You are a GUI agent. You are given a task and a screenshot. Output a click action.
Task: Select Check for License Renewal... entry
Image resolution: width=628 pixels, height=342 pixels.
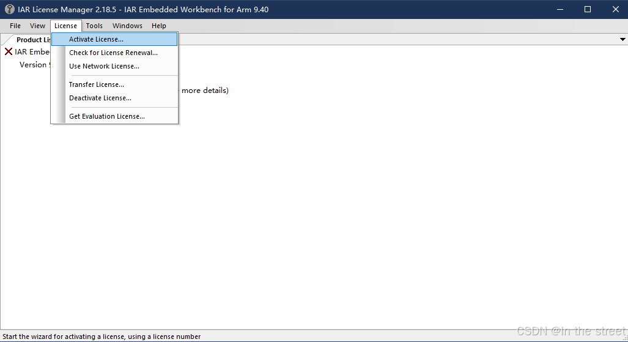pyautogui.click(x=114, y=53)
